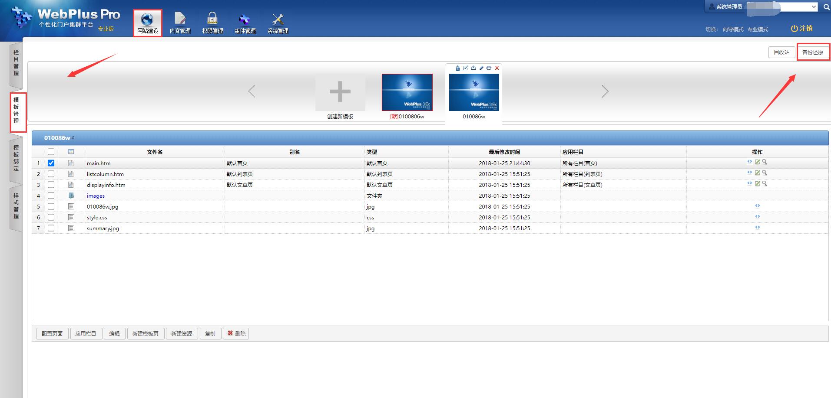Click the right arrow in template carousel

[x=605, y=91]
